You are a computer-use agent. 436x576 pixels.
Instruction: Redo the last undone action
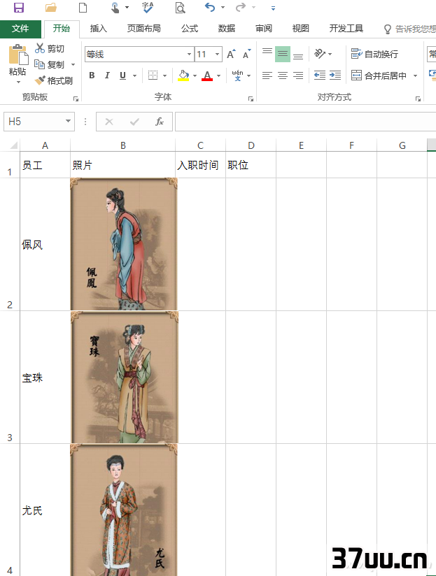(241, 7)
